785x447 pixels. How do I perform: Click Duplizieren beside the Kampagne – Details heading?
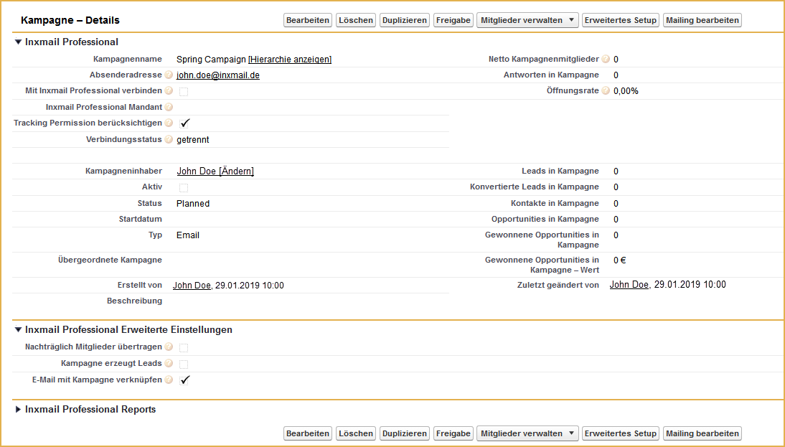tap(405, 20)
